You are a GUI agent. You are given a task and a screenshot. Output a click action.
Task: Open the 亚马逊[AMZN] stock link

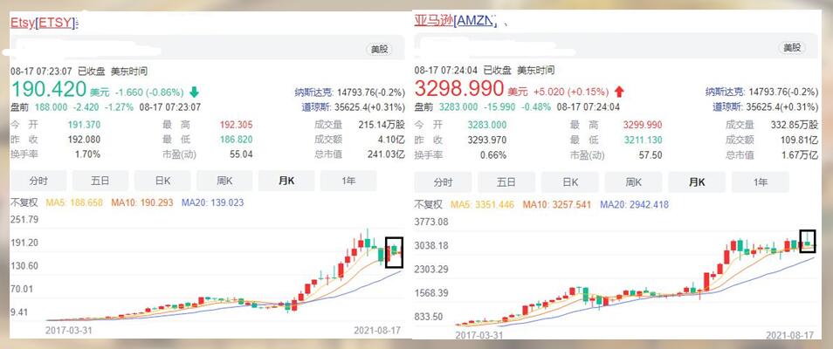click(455, 21)
